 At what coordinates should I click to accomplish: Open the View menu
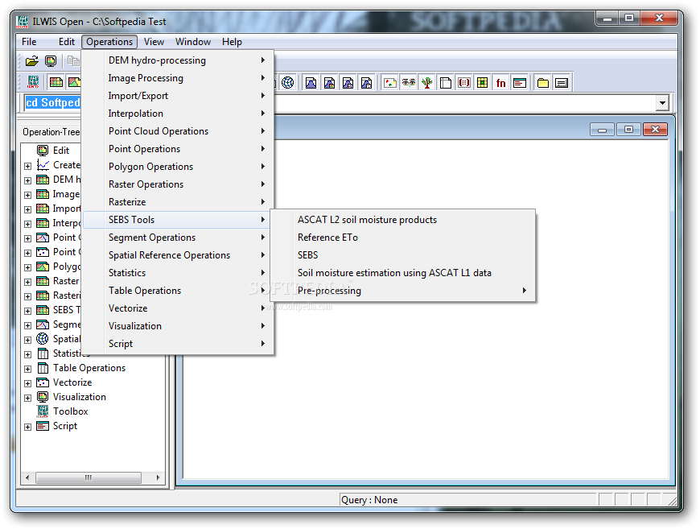tap(154, 42)
